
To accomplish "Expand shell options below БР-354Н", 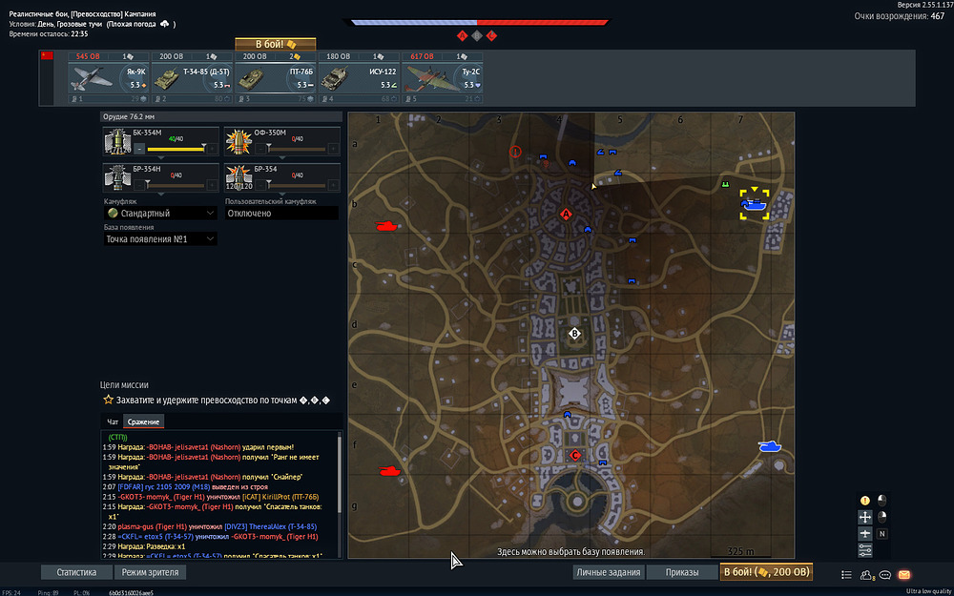I will point(161,195).
